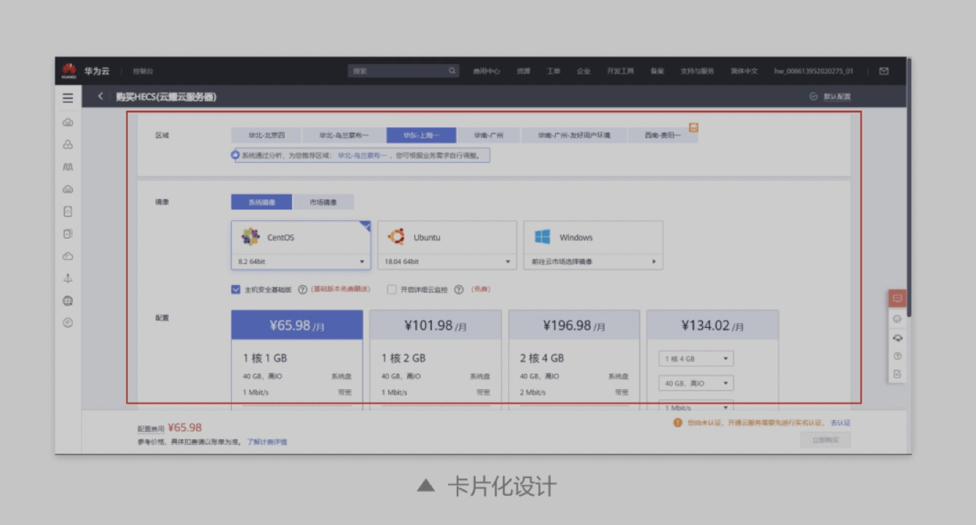Open 备案 in top navigation

coord(657,71)
